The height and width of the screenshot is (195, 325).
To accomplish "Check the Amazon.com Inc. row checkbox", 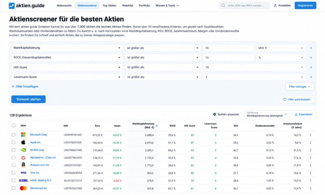I will pyautogui.click(x=13, y=165).
